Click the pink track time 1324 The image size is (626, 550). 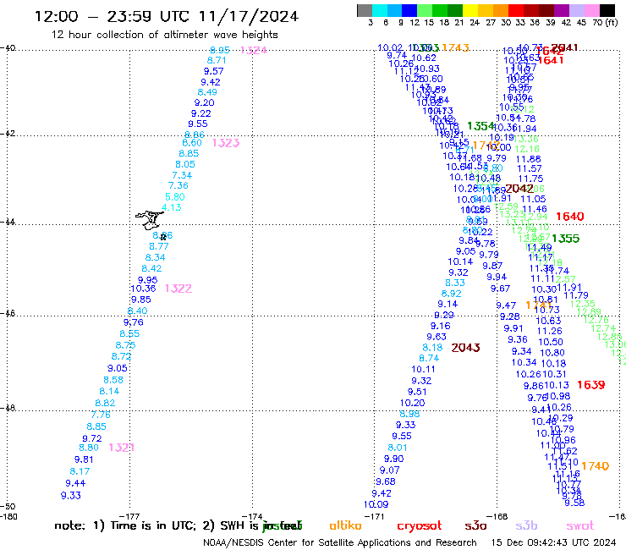coord(254,50)
